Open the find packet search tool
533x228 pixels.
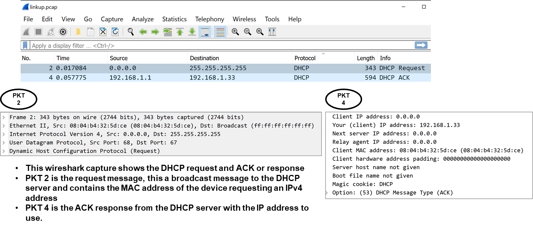(131, 32)
